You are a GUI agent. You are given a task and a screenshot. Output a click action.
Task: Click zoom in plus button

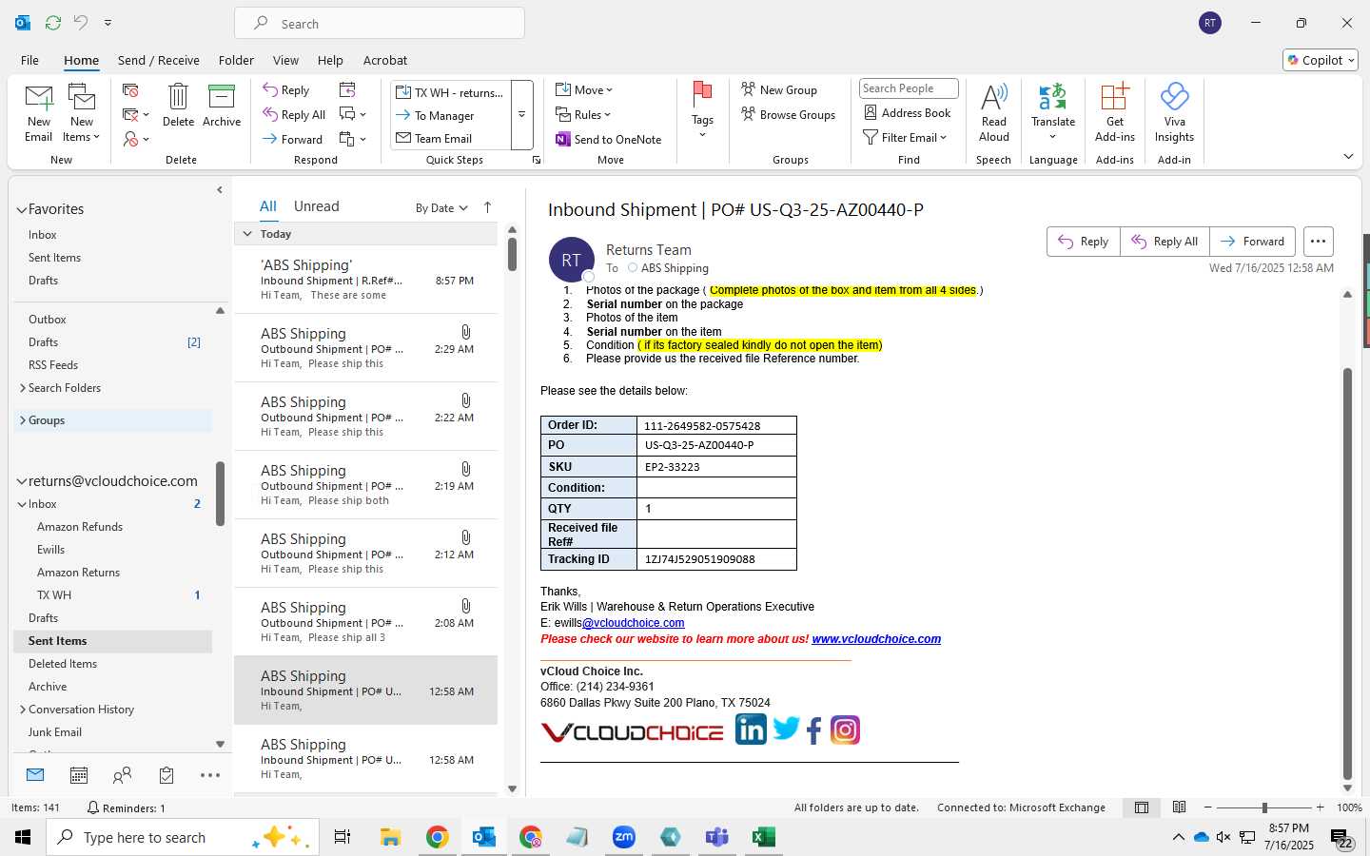1321,807
